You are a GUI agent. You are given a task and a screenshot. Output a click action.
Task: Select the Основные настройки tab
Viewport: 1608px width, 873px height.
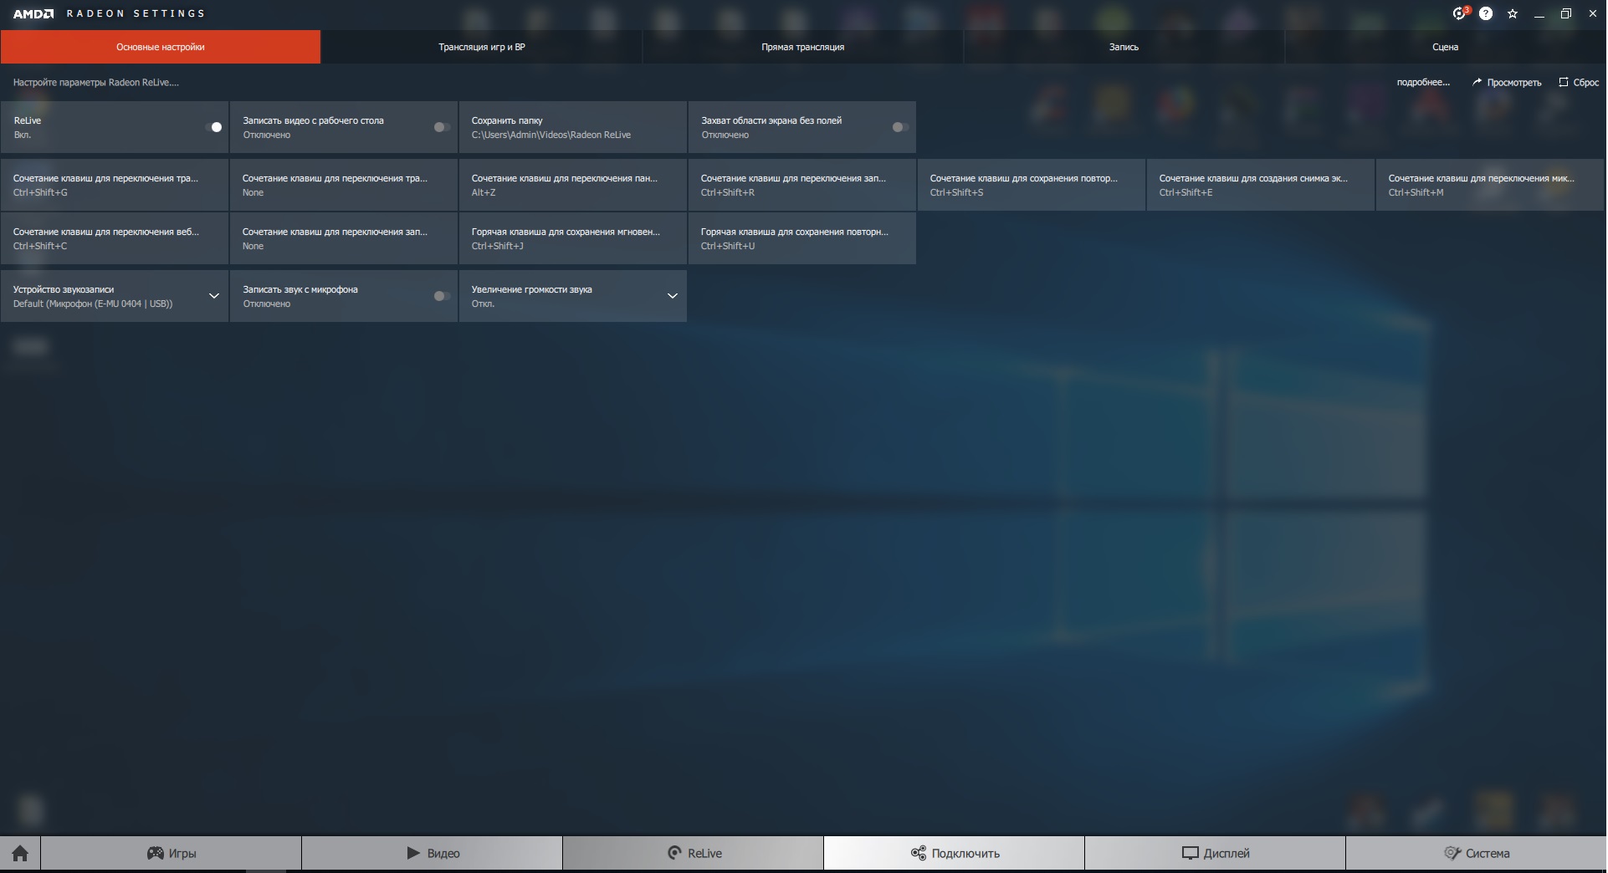point(161,47)
